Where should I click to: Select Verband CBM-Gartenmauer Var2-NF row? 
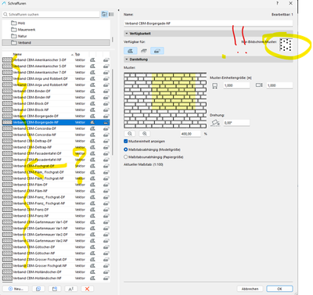coord(56,241)
